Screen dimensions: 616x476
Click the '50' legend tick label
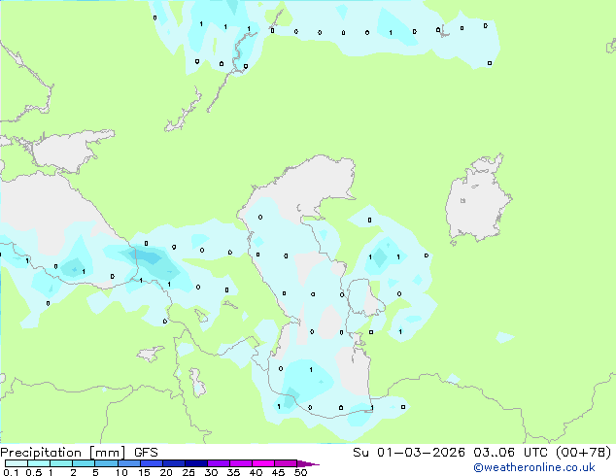[x=300, y=472]
